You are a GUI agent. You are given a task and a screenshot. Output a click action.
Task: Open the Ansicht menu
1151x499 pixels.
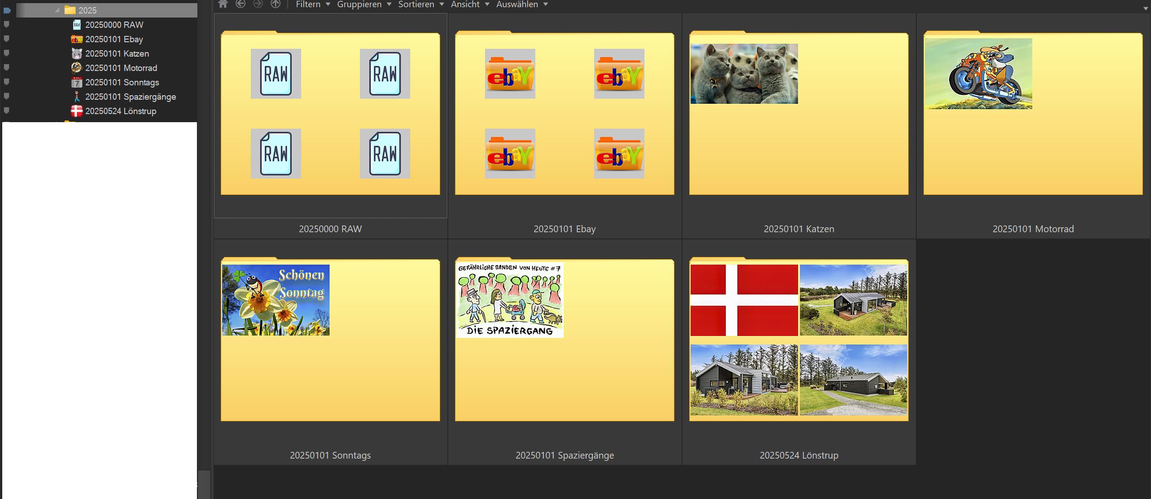point(470,4)
